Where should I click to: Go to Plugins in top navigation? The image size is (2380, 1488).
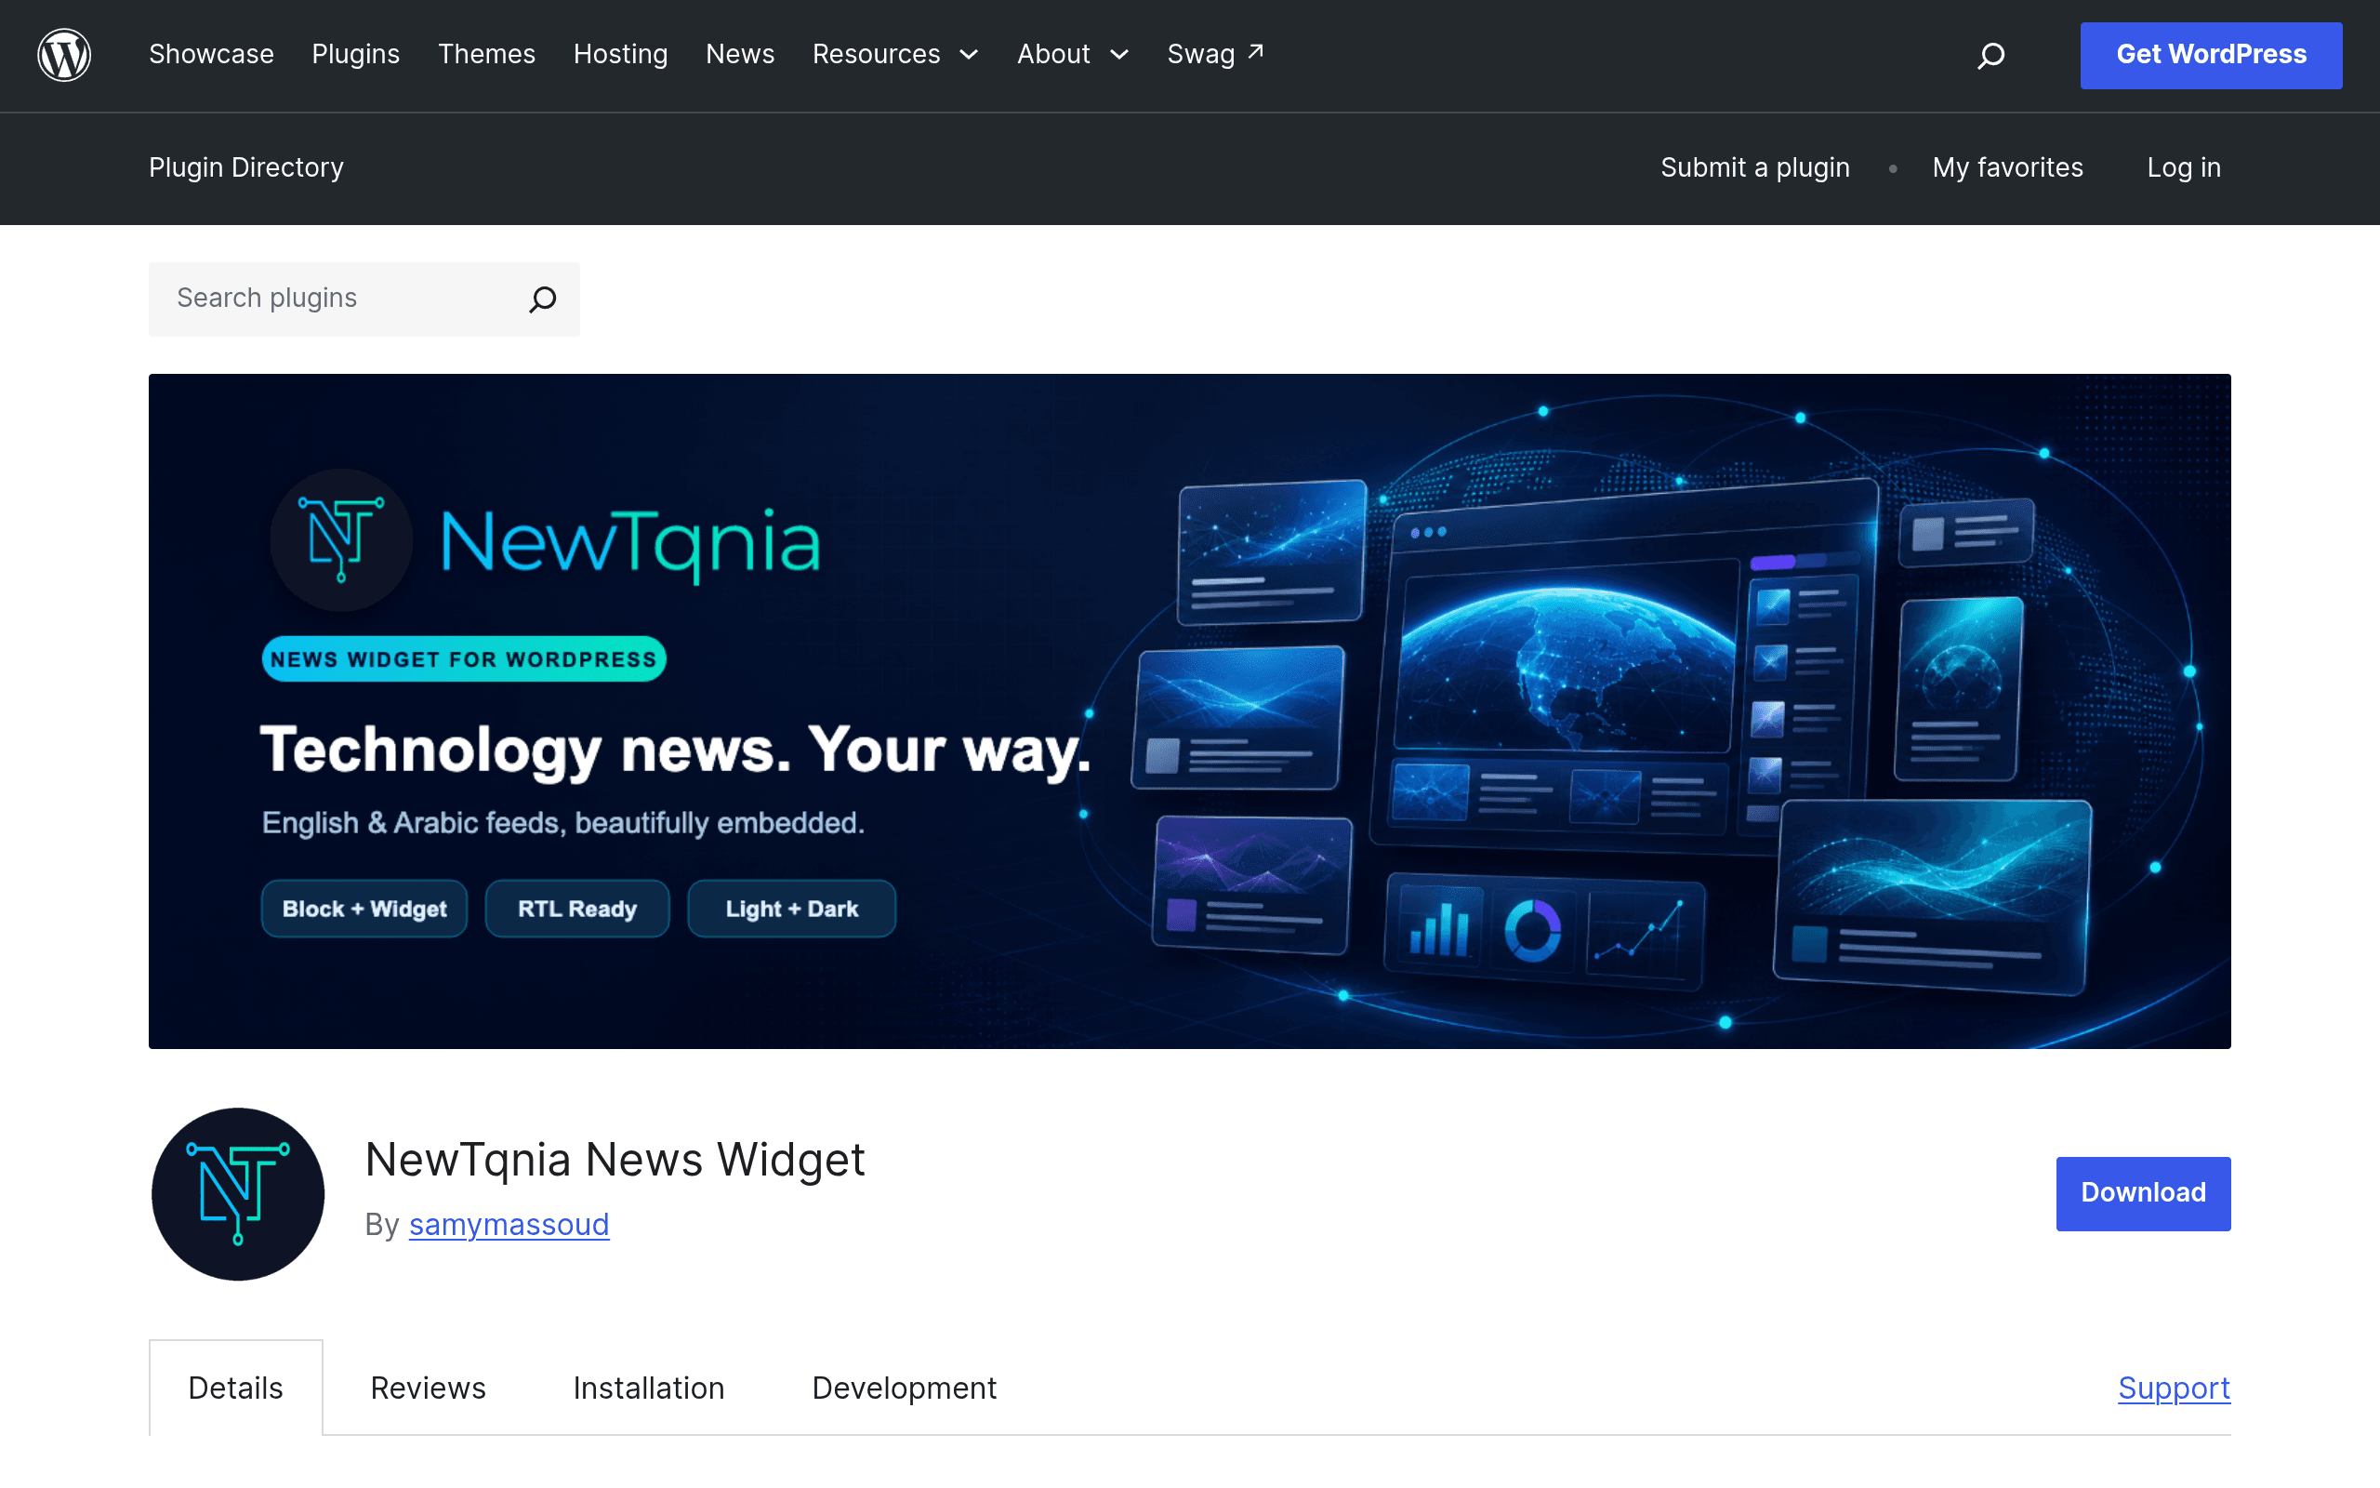pos(356,54)
